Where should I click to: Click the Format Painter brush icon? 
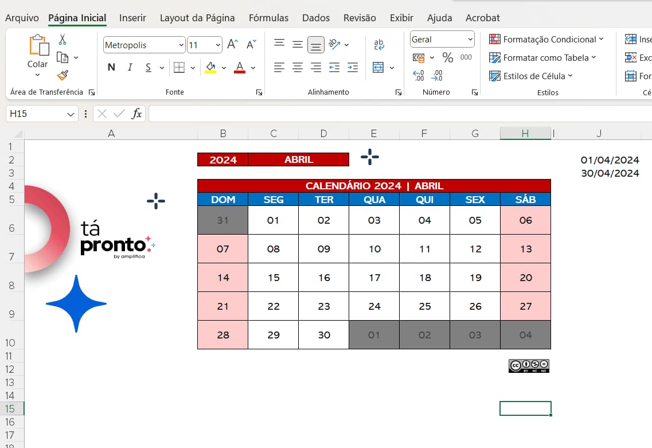click(x=63, y=76)
